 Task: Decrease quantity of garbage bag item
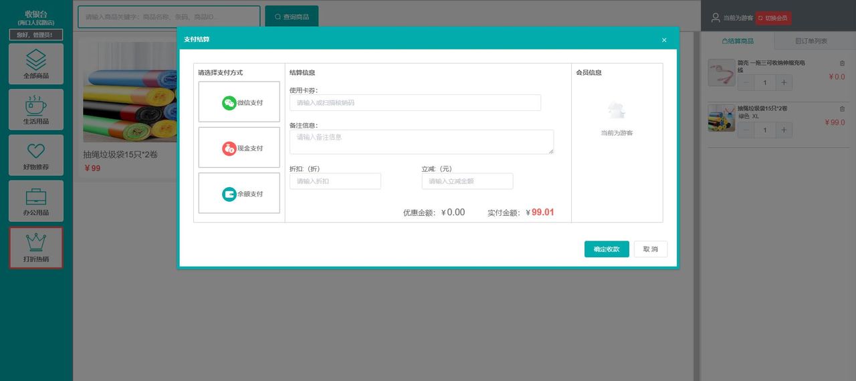(x=746, y=130)
